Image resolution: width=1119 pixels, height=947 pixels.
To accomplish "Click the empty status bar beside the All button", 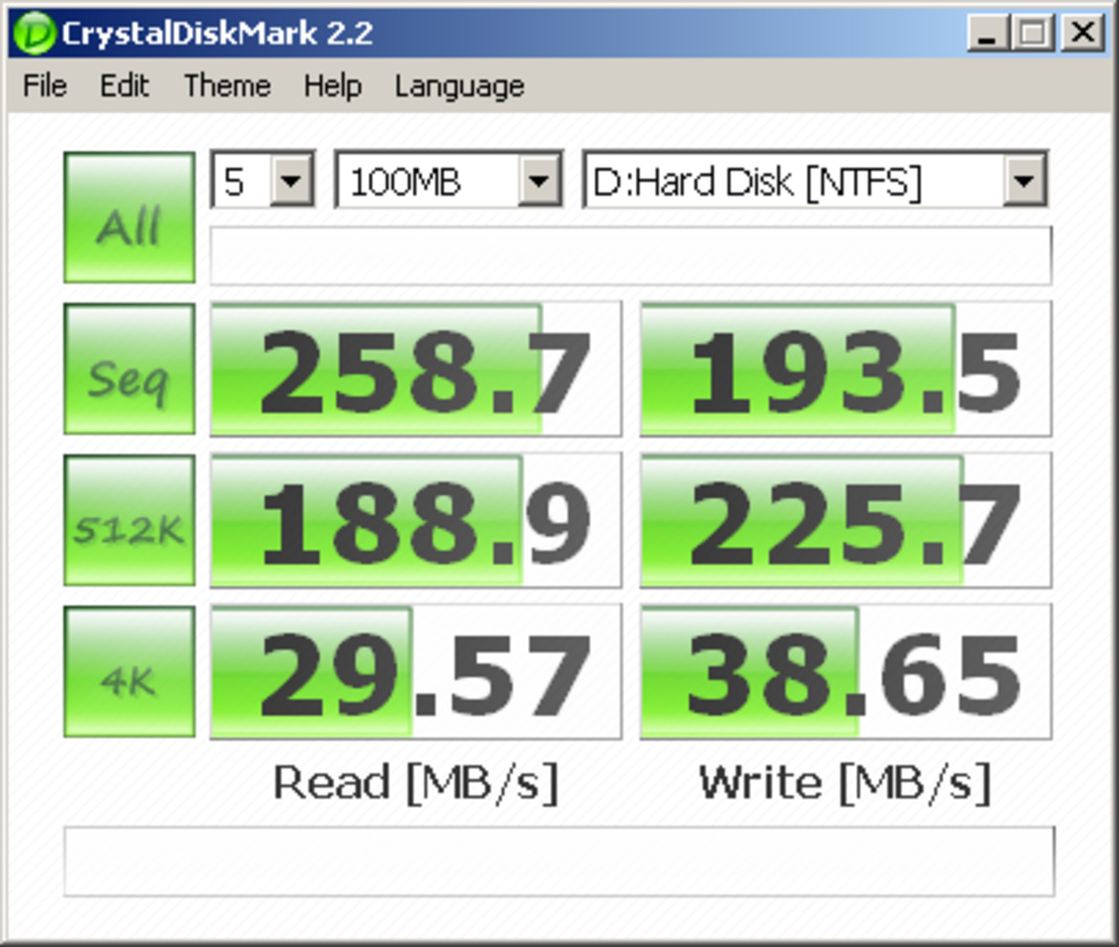I will (630, 255).
